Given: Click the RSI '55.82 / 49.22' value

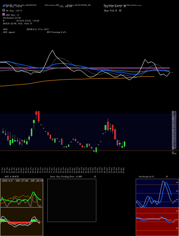Looking at the screenshot, I should tap(31, 21).
